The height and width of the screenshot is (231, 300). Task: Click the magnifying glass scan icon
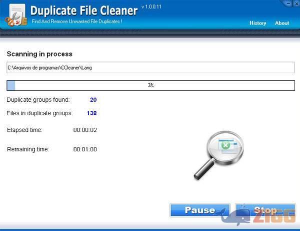coord(218,155)
